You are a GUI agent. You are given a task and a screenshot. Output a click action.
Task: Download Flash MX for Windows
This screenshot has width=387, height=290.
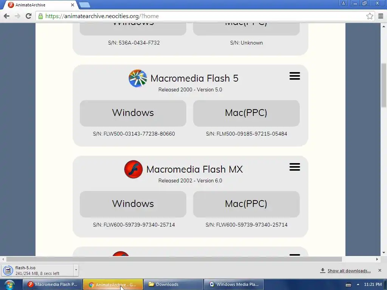click(133, 204)
